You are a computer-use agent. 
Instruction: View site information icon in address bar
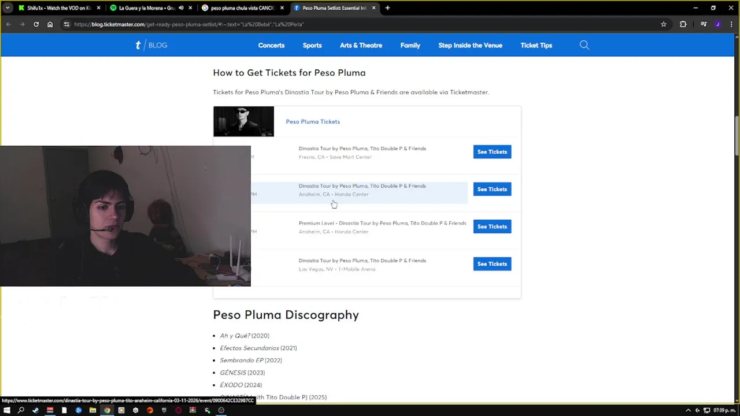point(66,24)
